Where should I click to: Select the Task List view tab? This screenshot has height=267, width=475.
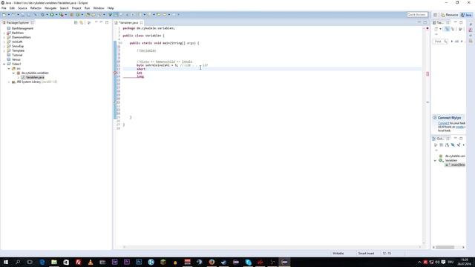coord(439,23)
